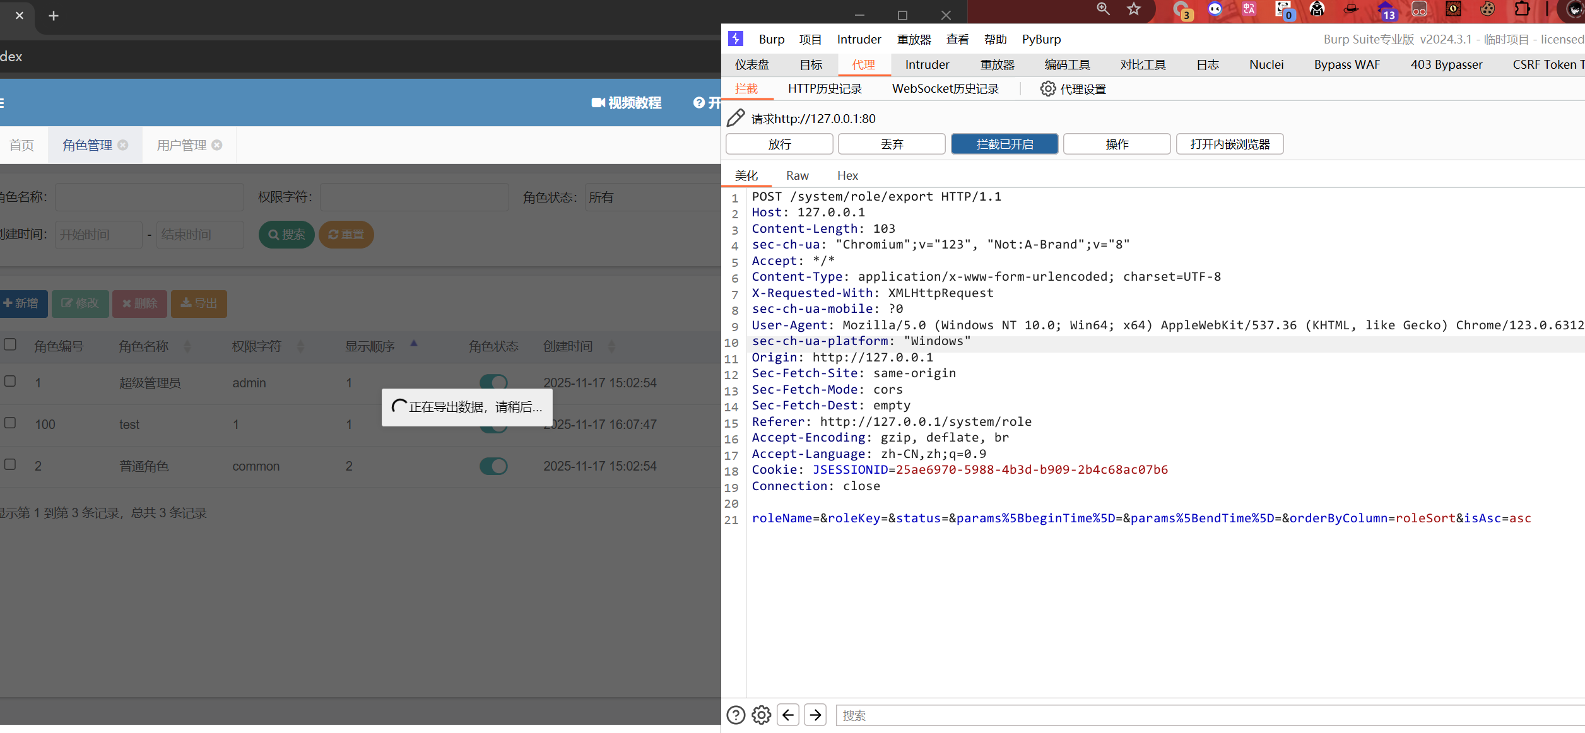Click the proxy settings gear icon
The height and width of the screenshot is (733, 1585).
[1047, 89]
